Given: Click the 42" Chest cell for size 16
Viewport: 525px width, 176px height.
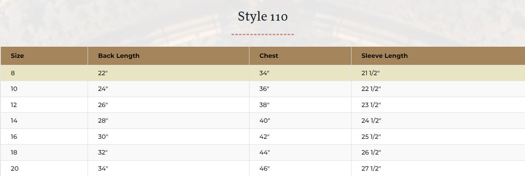Looking at the screenshot, I should click(x=264, y=137).
